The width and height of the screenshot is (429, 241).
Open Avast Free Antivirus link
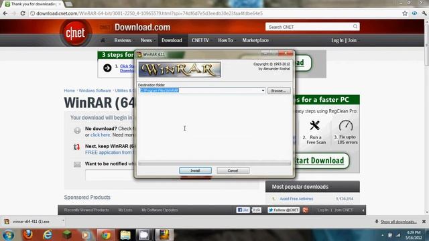pos(296,199)
